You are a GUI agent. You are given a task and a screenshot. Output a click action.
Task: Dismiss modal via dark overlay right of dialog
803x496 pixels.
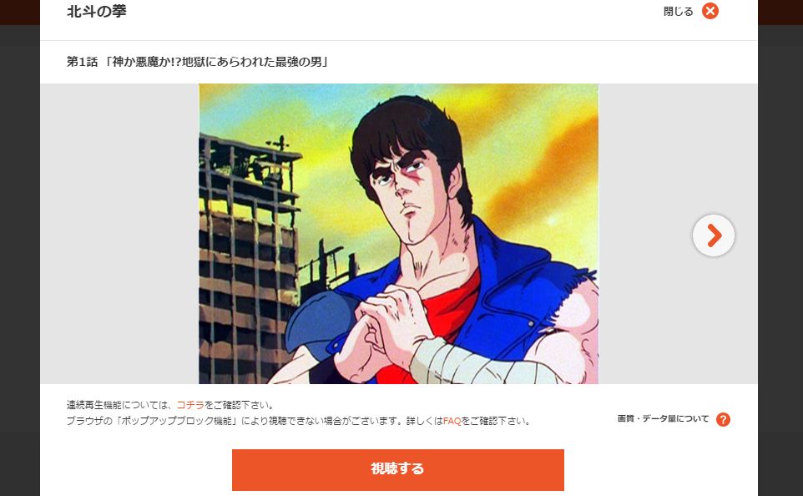click(780, 256)
